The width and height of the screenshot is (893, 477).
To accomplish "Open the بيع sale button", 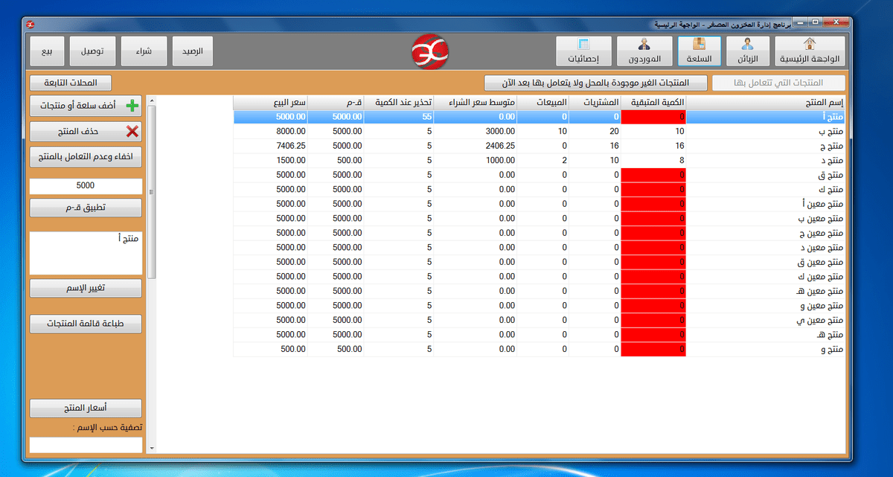I will [47, 52].
